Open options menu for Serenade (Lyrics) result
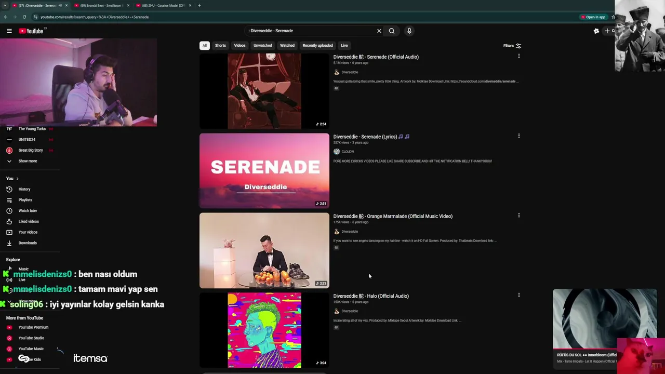The width and height of the screenshot is (665, 374). 518,136
